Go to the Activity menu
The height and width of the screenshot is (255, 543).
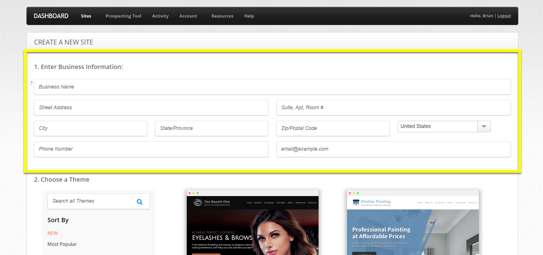point(160,16)
